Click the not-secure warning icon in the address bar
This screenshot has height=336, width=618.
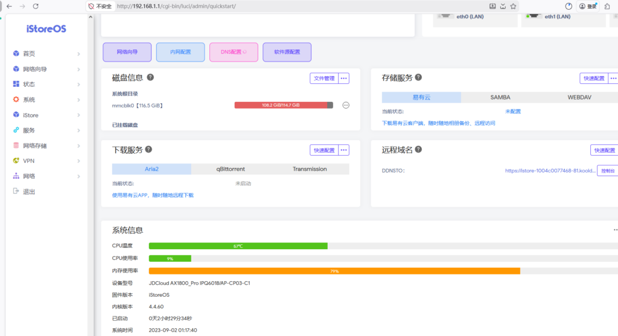coord(91,6)
